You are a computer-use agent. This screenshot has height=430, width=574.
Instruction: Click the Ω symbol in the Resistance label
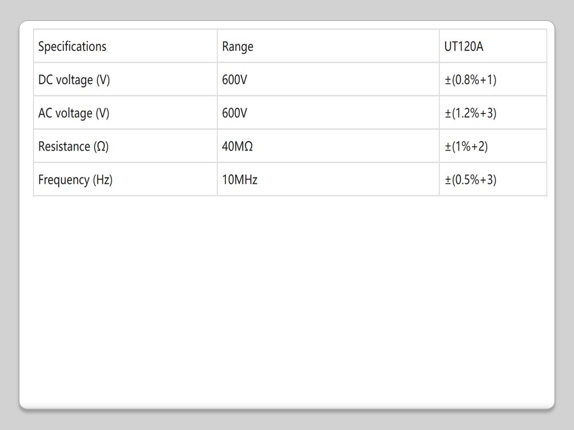(101, 147)
